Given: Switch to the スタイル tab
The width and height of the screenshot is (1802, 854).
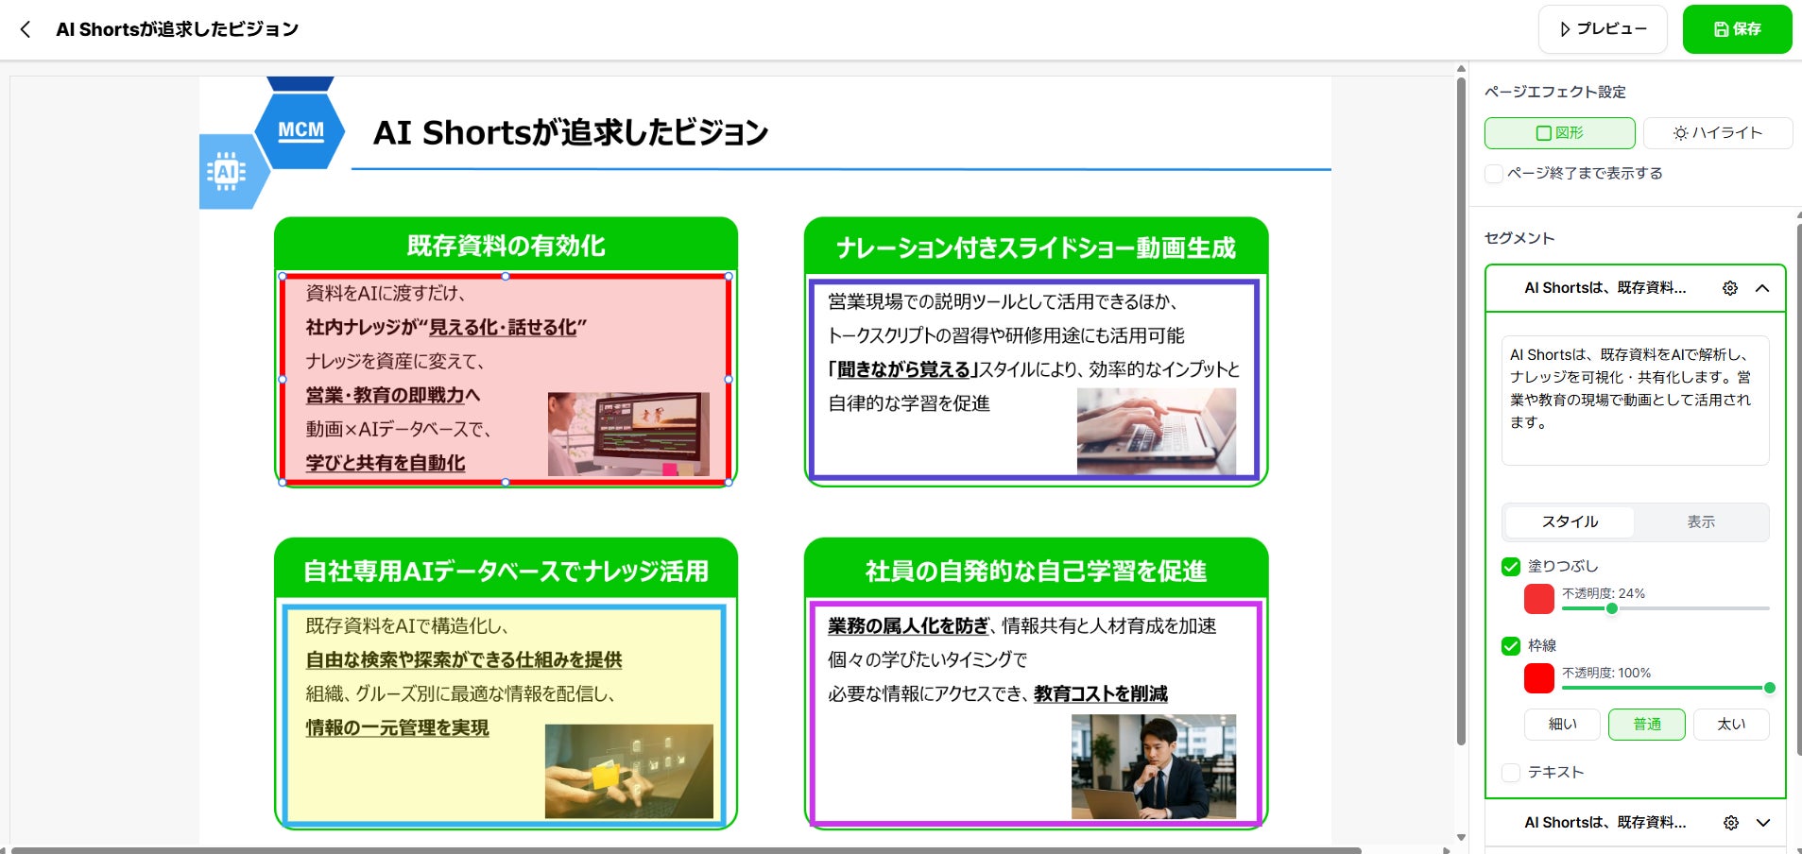Looking at the screenshot, I should (1570, 521).
